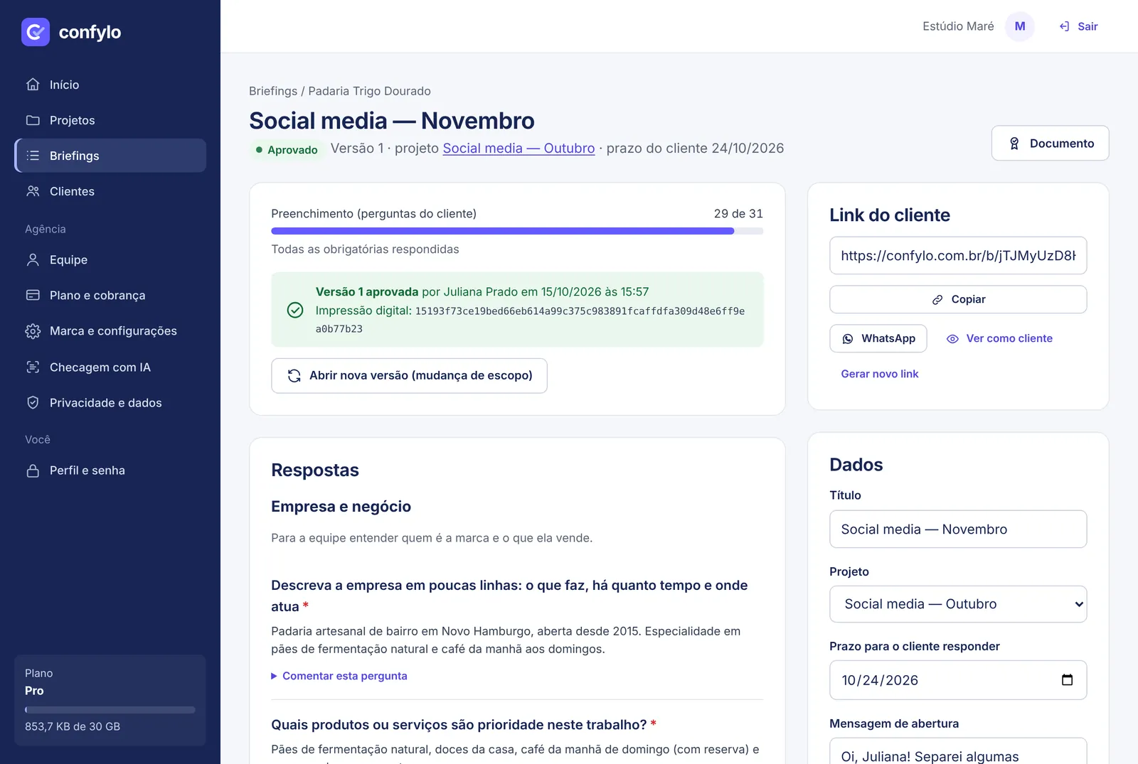Click the Projetos folder icon
This screenshot has width=1138, height=764.
click(x=33, y=120)
